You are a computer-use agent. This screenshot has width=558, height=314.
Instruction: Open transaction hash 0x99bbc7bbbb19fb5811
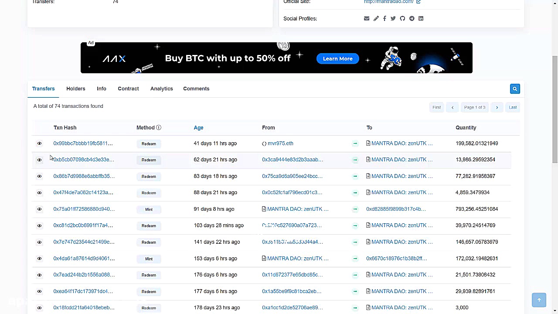(83, 143)
